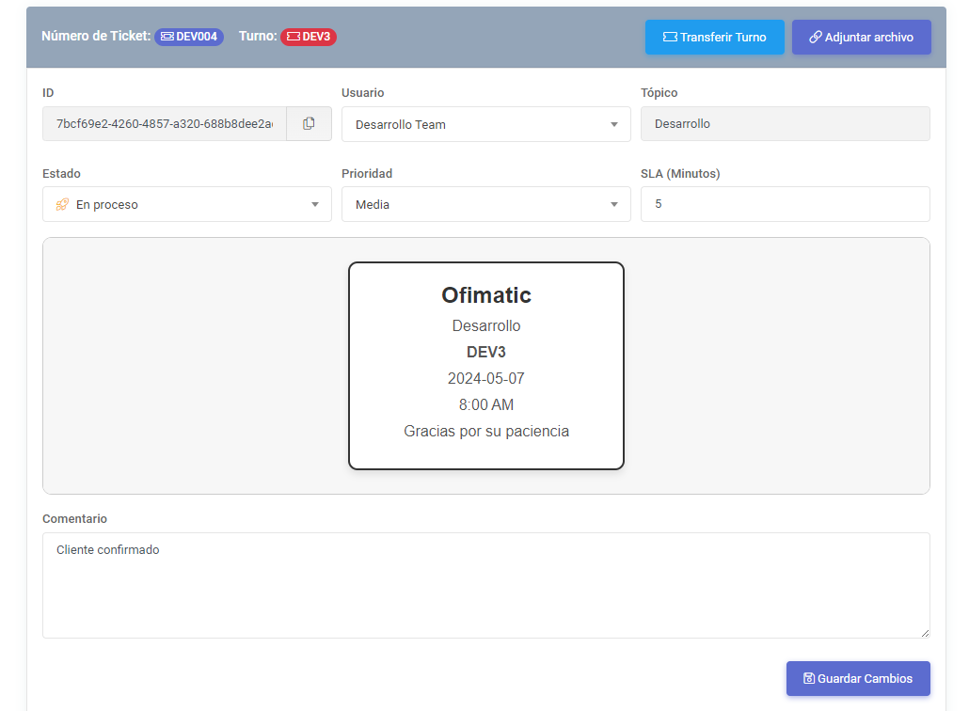The image size is (969, 711).
Task: Click the 2024-05-07 date on ticket card
Action: click(486, 379)
